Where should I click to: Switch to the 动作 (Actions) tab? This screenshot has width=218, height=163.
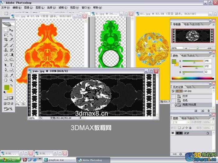189,87
